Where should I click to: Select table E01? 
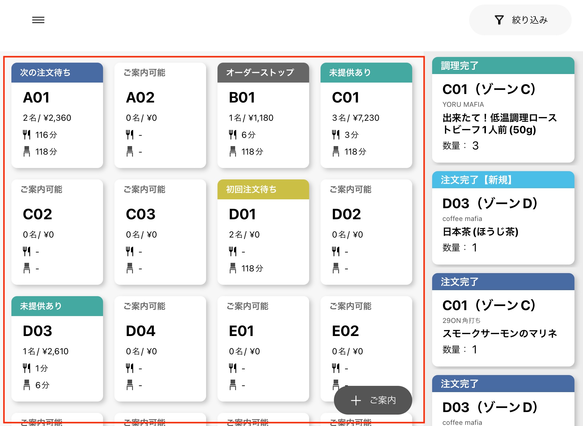coord(263,349)
